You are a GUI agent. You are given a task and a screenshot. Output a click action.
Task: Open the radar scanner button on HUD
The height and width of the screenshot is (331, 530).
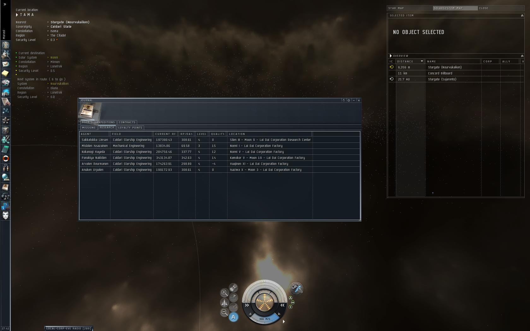(x=233, y=297)
